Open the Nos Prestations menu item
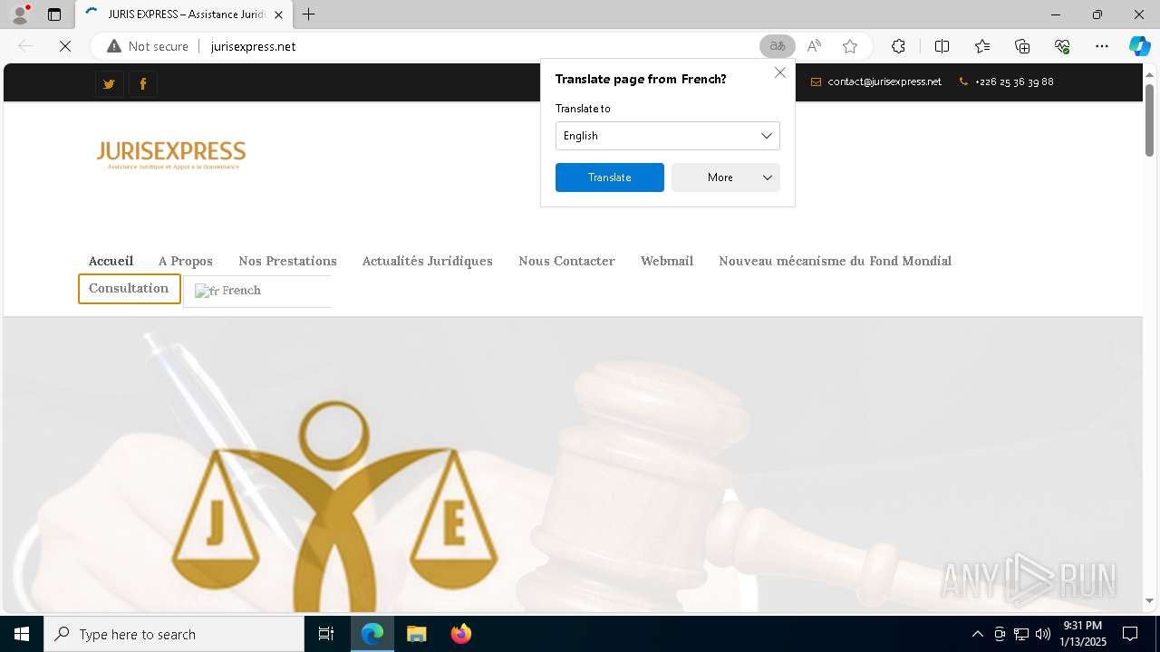This screenshot has height=652, width=1160. pyautogui.click(x=287, y=261)
